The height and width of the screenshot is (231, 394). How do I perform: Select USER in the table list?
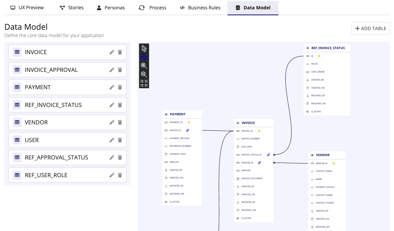pos(67,140)
